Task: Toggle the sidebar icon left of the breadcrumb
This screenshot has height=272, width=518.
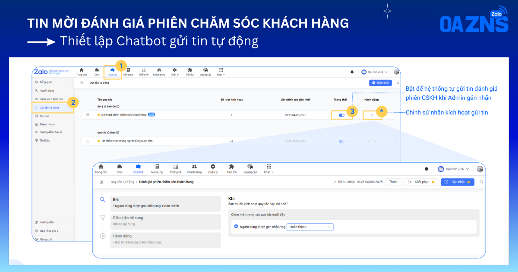Action: click(x=101, y=182)
